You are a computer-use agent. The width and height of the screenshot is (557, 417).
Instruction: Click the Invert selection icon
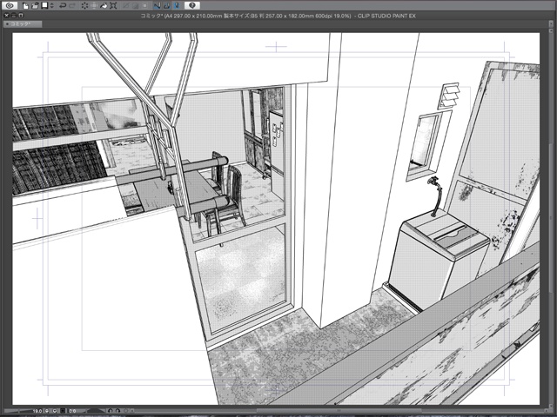point(136,6)
